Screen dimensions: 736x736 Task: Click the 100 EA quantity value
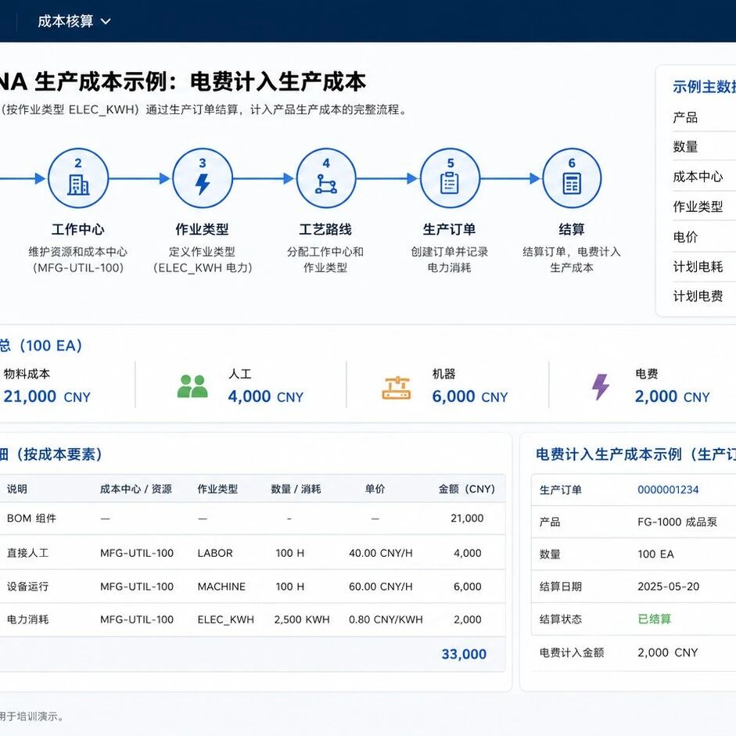[x=655, y=554]
